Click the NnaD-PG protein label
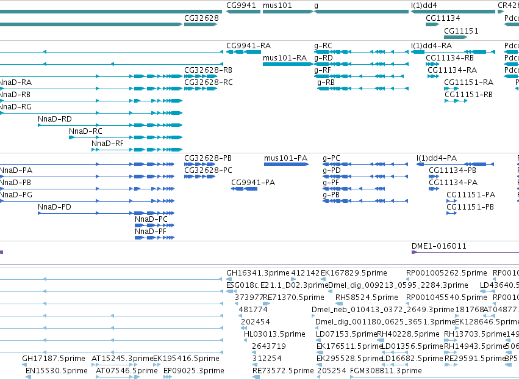Image resolution: width=519 pixels, height=380 pixels. (x=16, y=195)
